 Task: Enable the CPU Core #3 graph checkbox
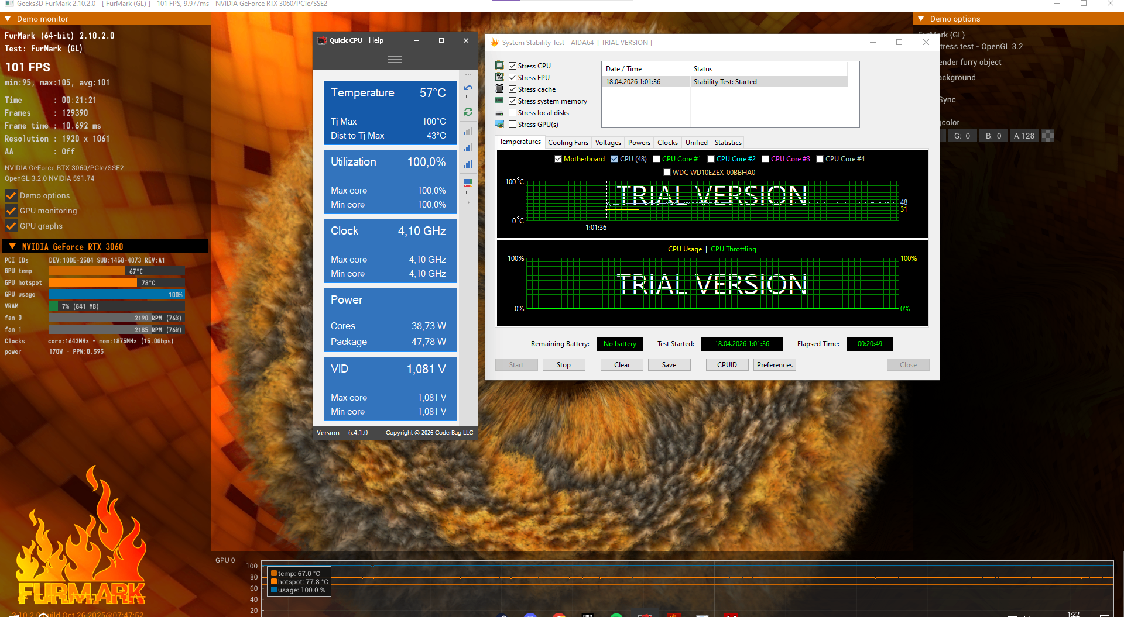tap(766, 159)
